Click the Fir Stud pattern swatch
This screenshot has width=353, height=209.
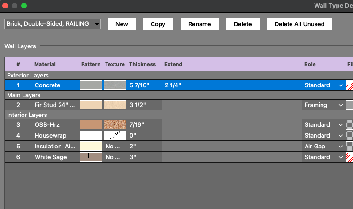(x=91, y=105)
